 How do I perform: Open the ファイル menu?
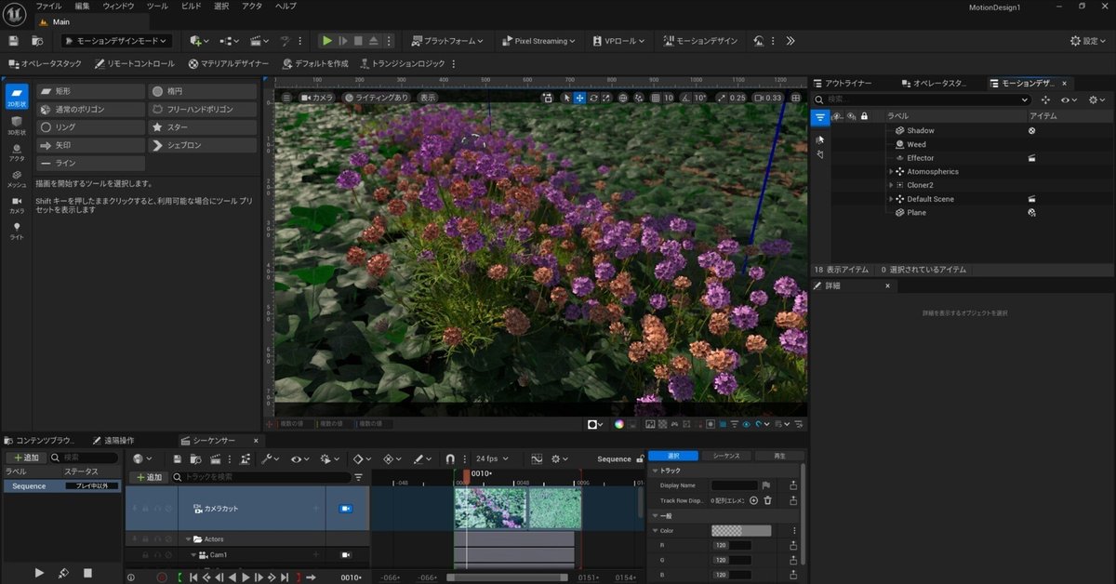click(48, 6)
